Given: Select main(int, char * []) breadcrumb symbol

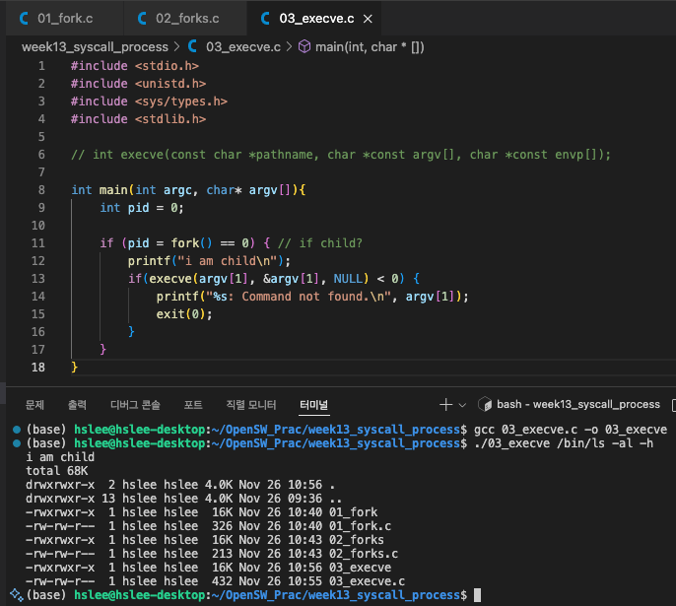Looking at the screenshot, I should pos(370,46).
